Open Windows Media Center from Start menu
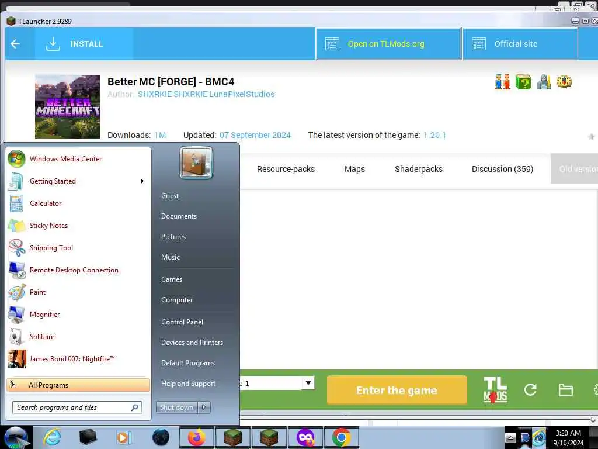Screen dimensions: 598x449 tap(79, 159)
